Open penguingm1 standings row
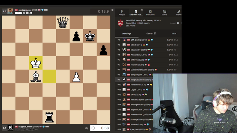237x133 pixels. coord(134,75)
